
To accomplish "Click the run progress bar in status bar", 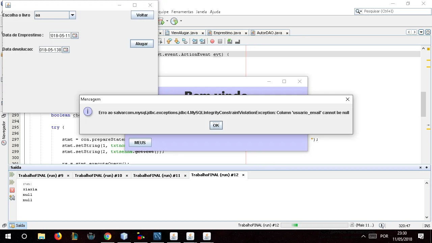I will 314,225.
